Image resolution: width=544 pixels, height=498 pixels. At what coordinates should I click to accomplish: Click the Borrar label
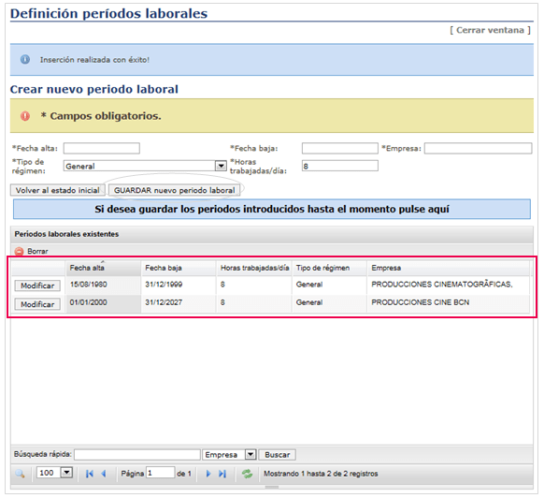37,251
